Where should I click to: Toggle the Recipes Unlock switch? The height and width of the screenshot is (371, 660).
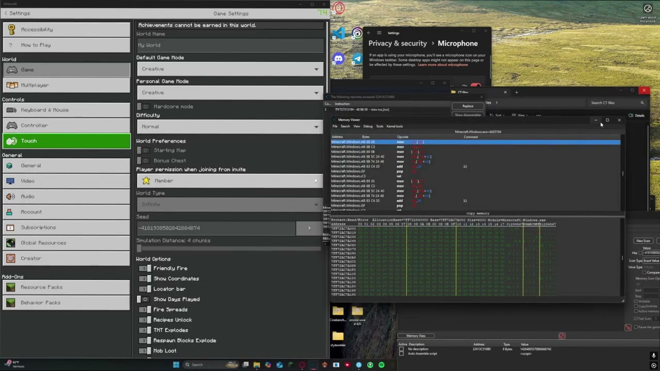click(145, 320)
